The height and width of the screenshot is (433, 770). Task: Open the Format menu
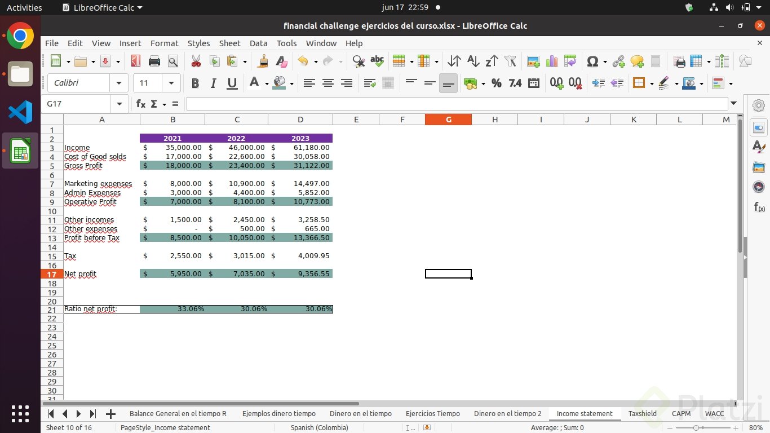click(164, 43)
